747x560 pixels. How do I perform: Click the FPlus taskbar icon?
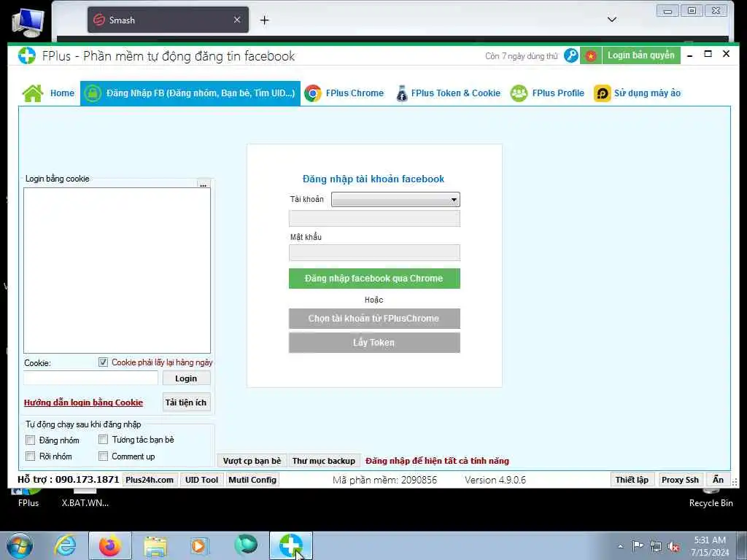point(290,545)
